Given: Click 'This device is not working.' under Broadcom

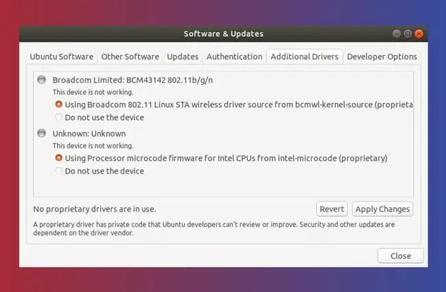Looking at the screenshot, I should pos(93,92).
